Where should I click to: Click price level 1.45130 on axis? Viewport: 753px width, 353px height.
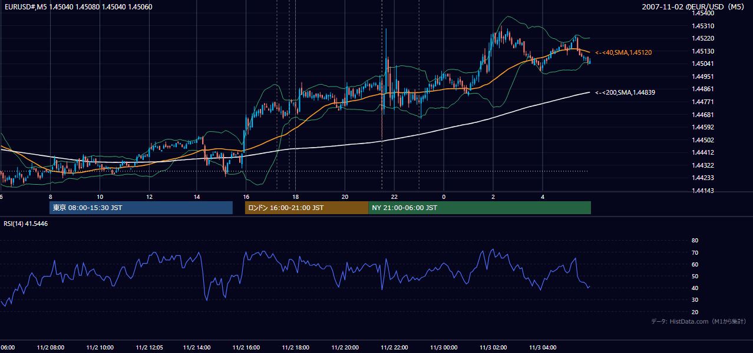pyautogui.click(x=703, y=51)
